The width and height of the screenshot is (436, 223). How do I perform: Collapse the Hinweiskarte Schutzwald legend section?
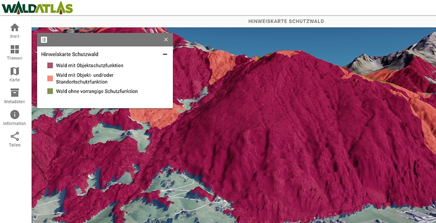[165, 54]
